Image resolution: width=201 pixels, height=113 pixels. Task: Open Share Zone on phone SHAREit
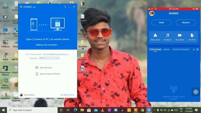[155, 37]
